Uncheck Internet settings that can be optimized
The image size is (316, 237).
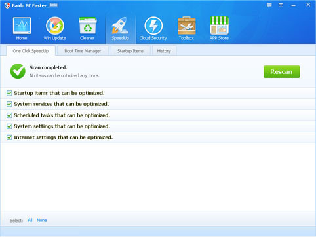click(9, 137)
